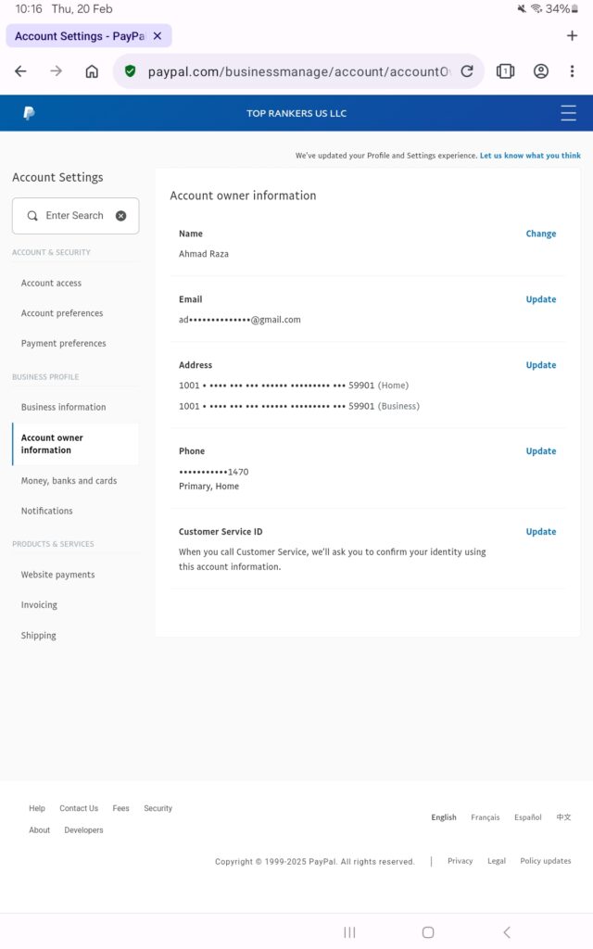
Task: Open Notifications settings
Action: click(x=46, y=511)
